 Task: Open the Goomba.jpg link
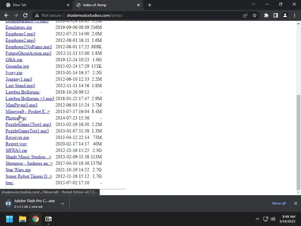[x=17, y=66]
